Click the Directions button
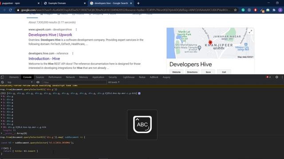 click(192, 72)
